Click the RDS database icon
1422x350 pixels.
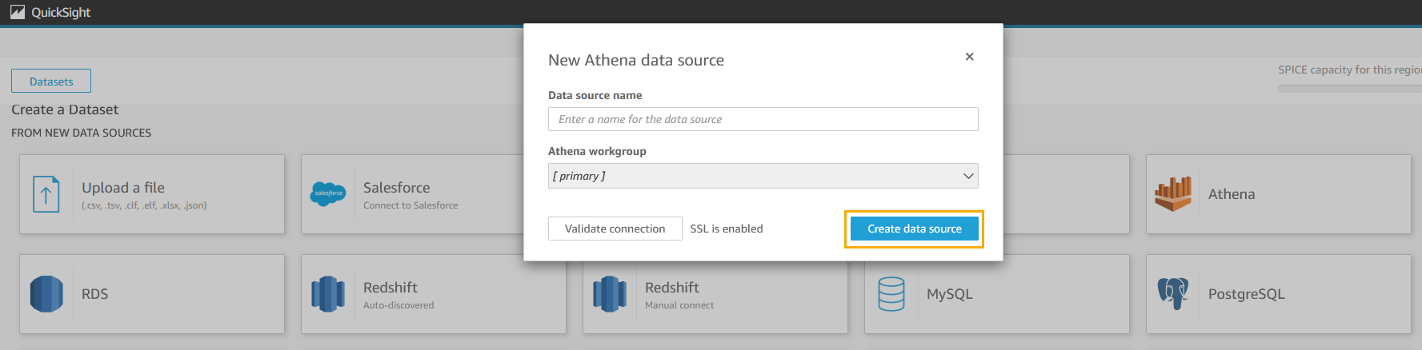pyautogui.click(x=46, y=294)
